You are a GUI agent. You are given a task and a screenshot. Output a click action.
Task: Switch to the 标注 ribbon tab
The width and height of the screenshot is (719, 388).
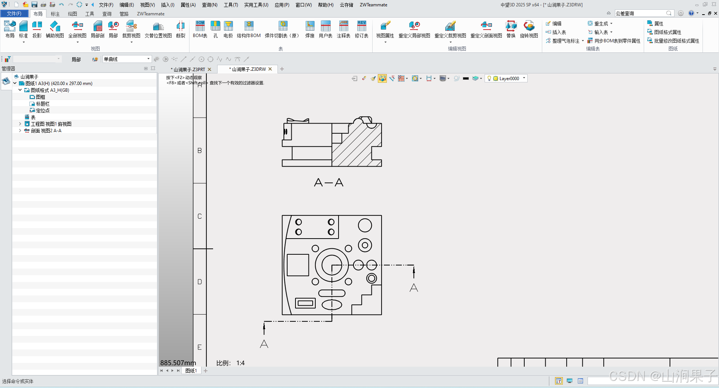point(55,14)
